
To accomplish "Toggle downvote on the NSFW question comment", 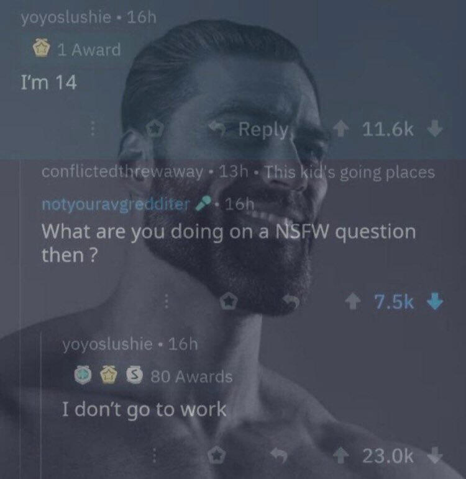I will point(435,302).
